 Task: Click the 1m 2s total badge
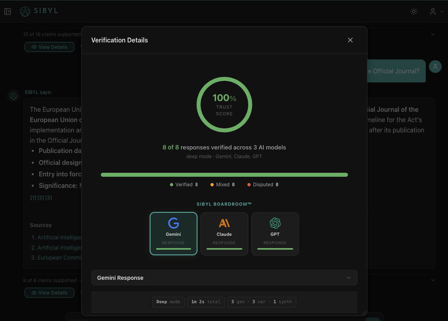[206, 302]
